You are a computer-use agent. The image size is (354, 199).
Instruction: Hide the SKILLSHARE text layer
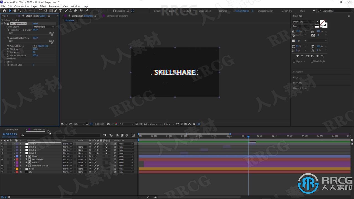pos(2,159)
